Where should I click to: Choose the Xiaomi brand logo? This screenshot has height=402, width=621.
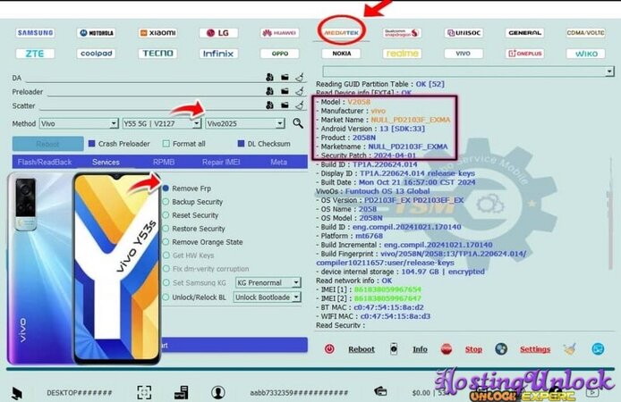tap(157, 33)
